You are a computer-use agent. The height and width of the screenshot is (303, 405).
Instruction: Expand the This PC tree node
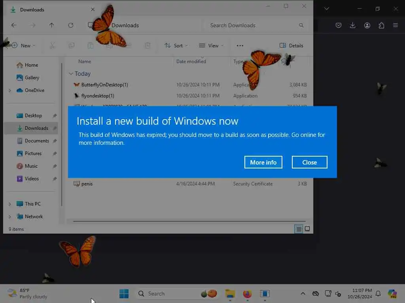click(x=10, y=204)
